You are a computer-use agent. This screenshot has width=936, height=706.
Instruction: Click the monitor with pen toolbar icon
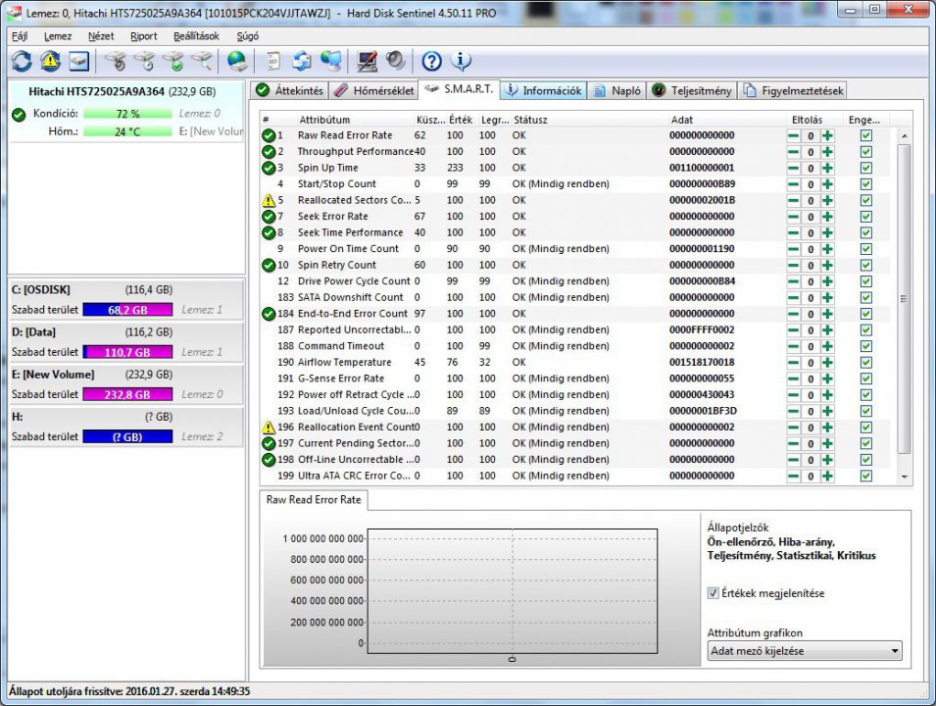(x=367, y=61)
